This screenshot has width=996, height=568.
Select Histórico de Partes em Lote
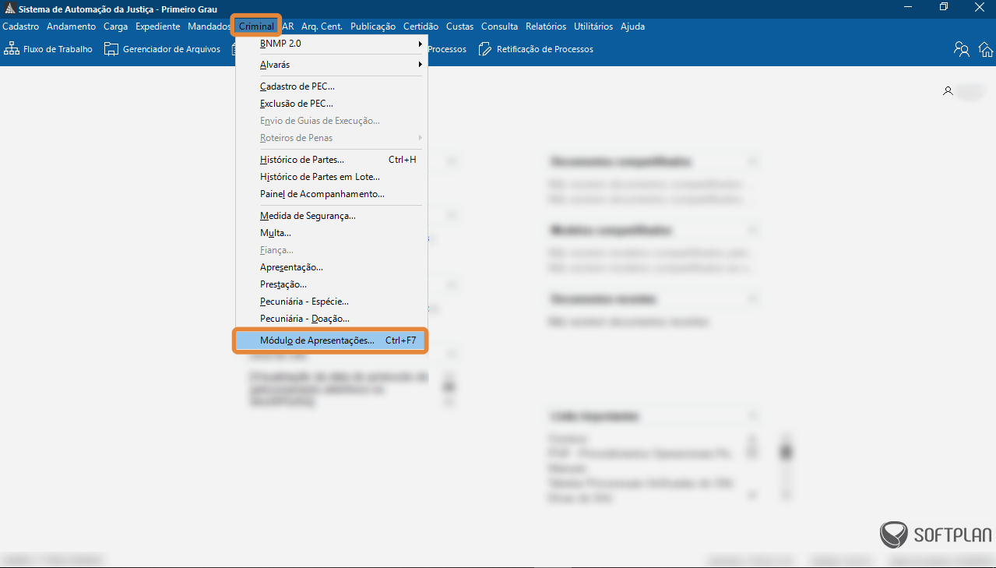pyautogui.click(x=331, y=177)
